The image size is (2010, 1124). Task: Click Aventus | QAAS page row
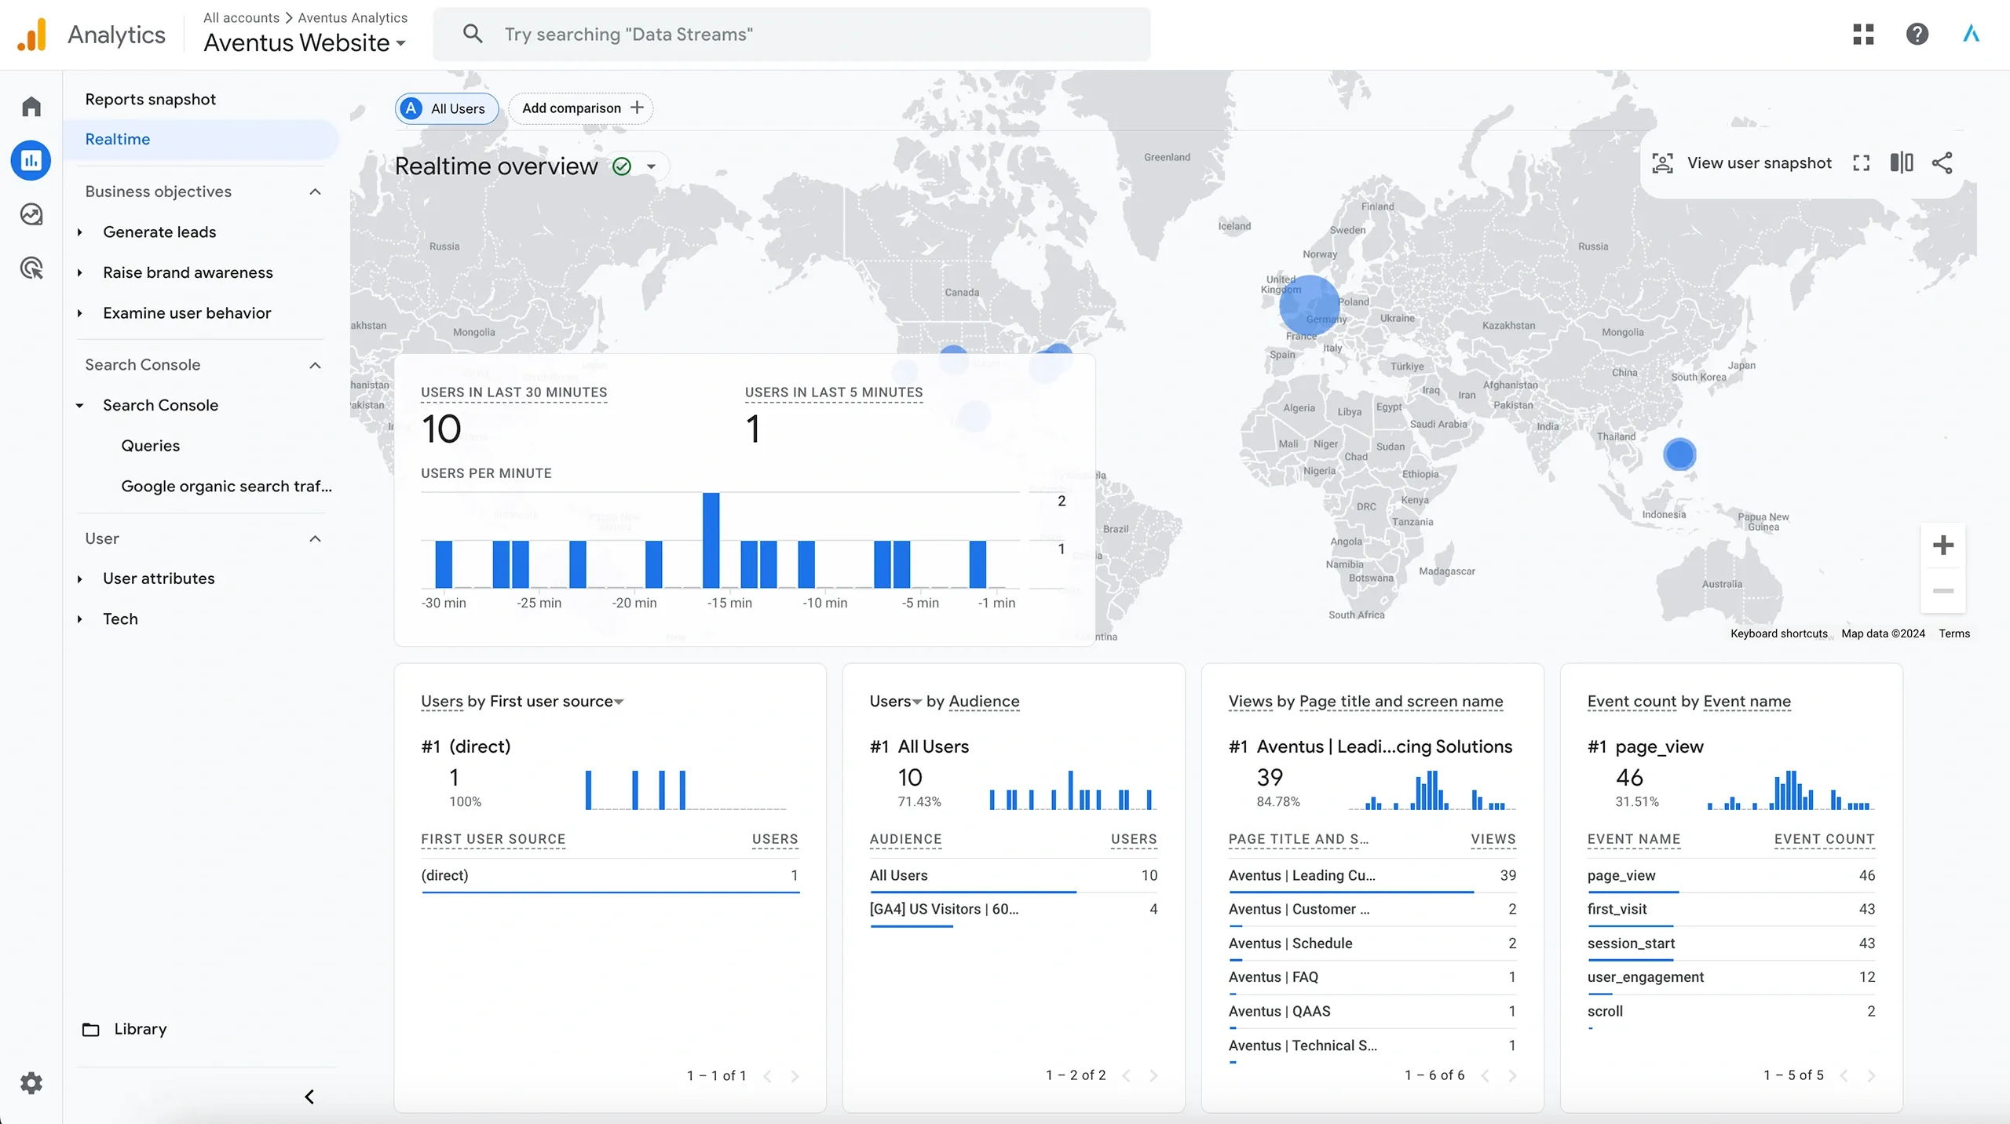(x=1372, y=1011)
